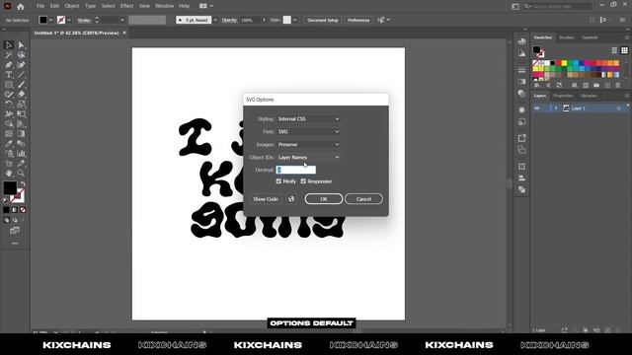Click the Home icon in the top bar

[x=21, y=6]
